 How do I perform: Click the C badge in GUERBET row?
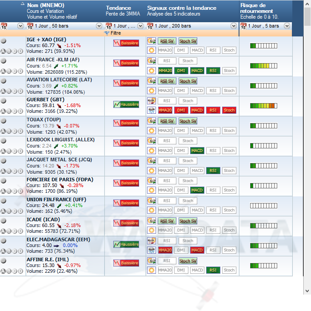(15, 111)
